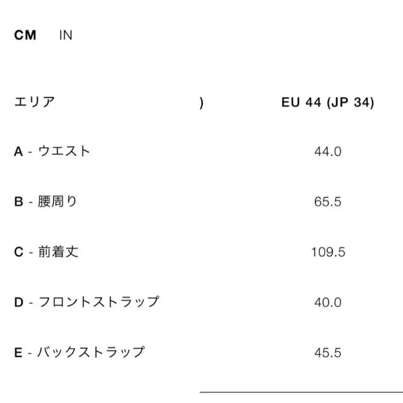Click the 109.5 front length value
This screenshot has height=403, width=403.
[x=328, y=252]
